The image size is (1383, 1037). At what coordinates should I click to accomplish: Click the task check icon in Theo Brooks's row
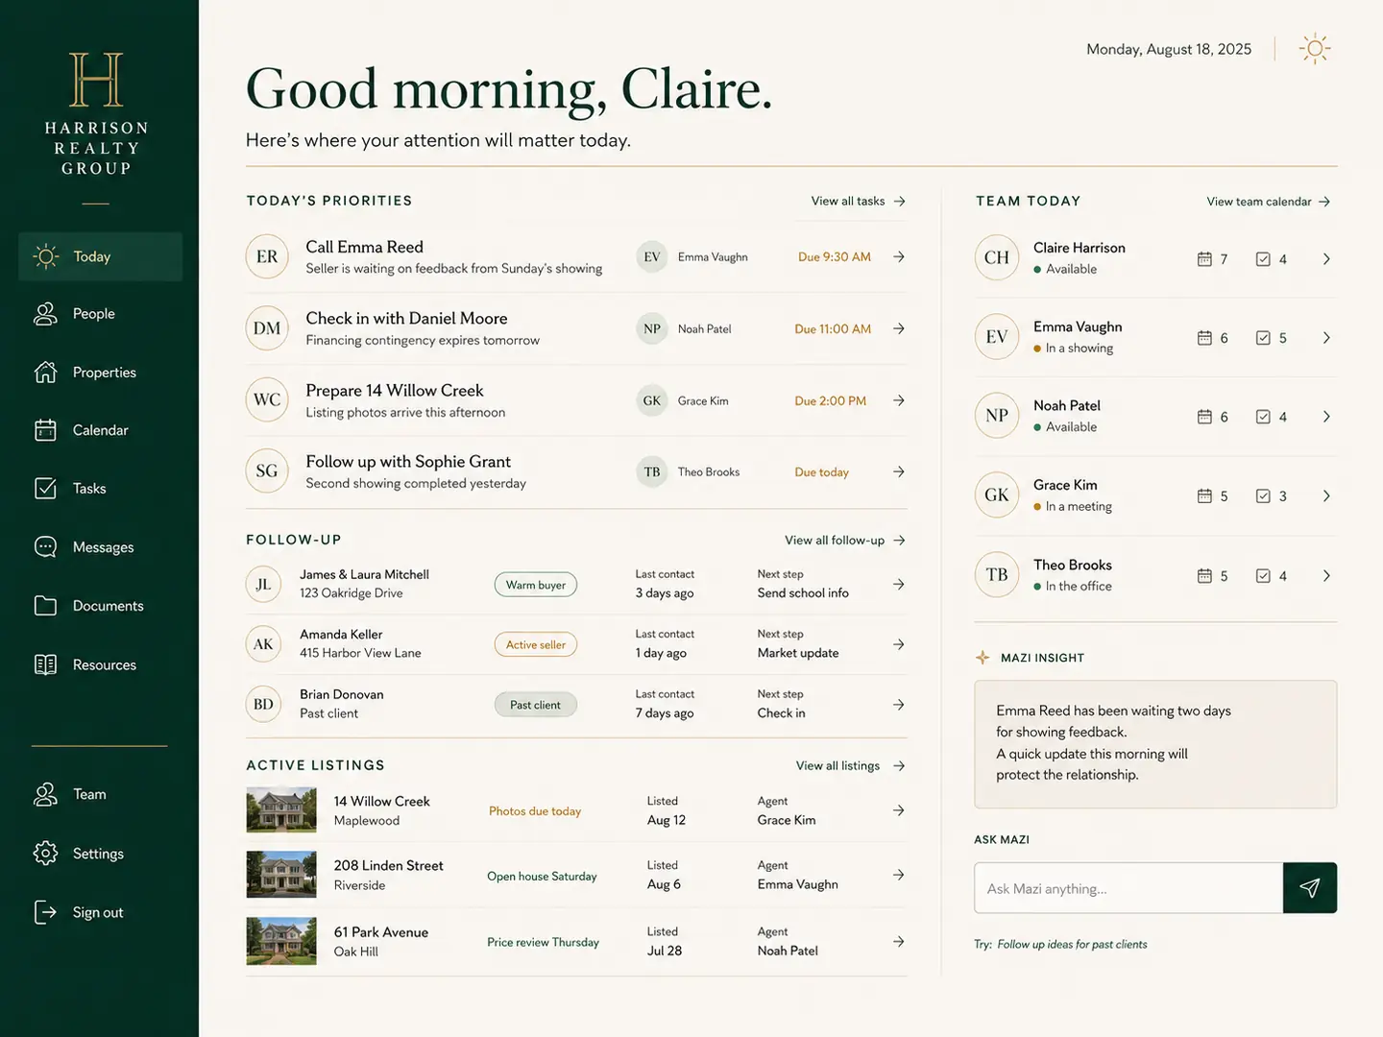point(1264,576)
